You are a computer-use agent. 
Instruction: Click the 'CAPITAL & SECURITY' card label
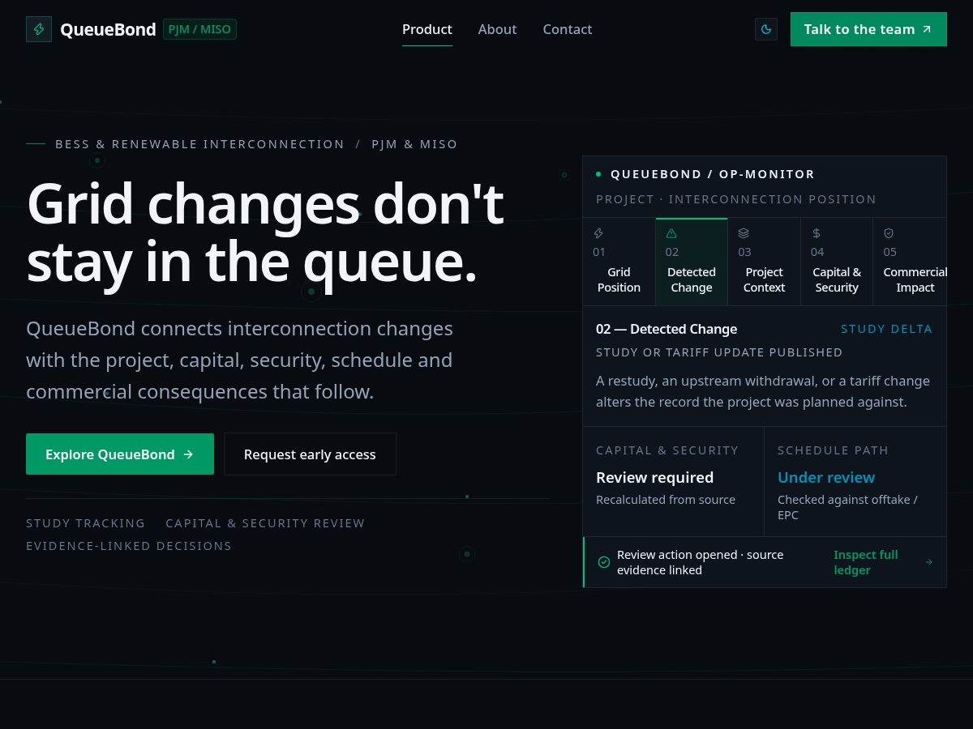point(667,450)
